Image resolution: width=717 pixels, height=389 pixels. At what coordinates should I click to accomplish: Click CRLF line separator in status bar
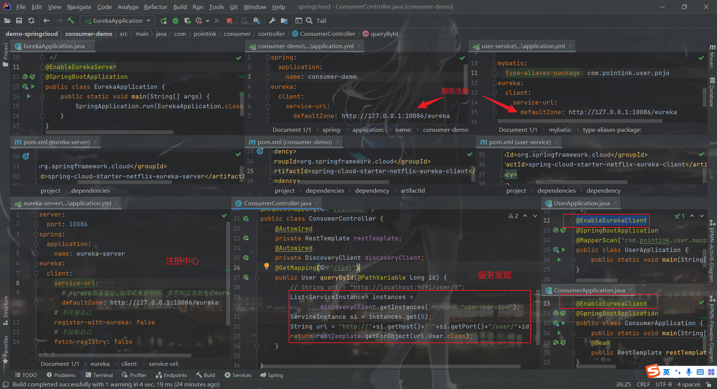(x=643, y=384)
